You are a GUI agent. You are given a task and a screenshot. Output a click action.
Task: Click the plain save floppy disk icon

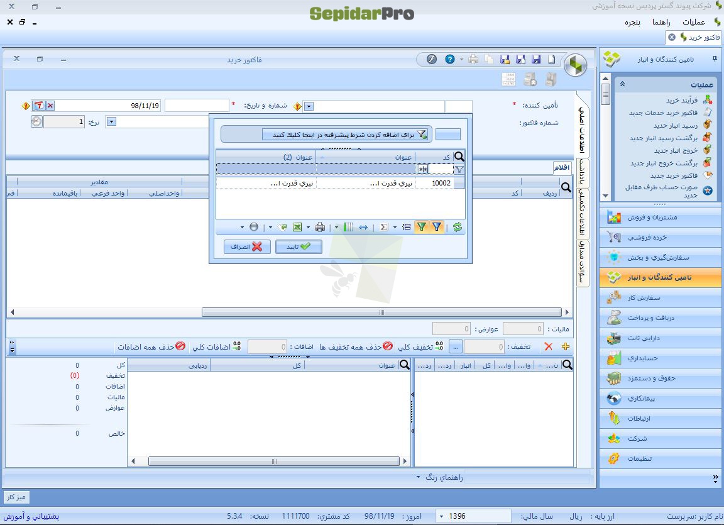536,59
